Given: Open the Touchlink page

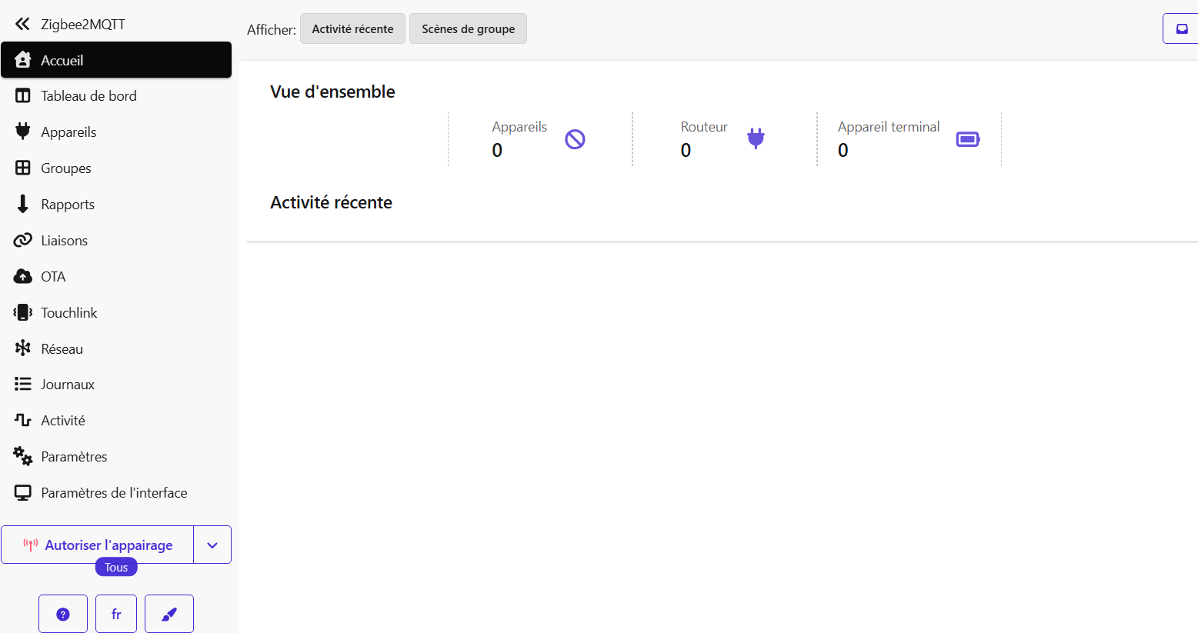Looking at the screenshot, I should [x=68, y=313].
